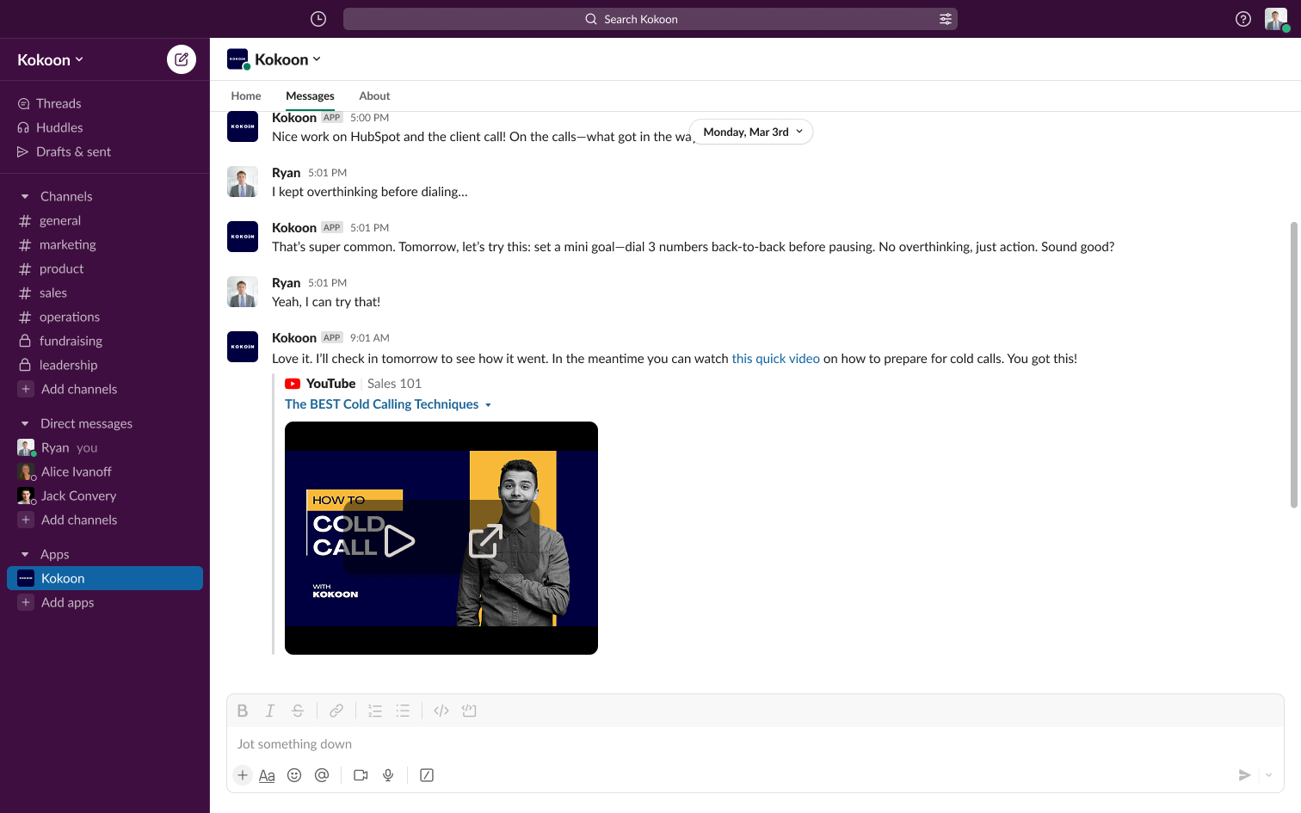Image resolution: width=1301 pixels, height=813 pixels.
Task: Insert inline code formatting
Action: click(441, 711)
